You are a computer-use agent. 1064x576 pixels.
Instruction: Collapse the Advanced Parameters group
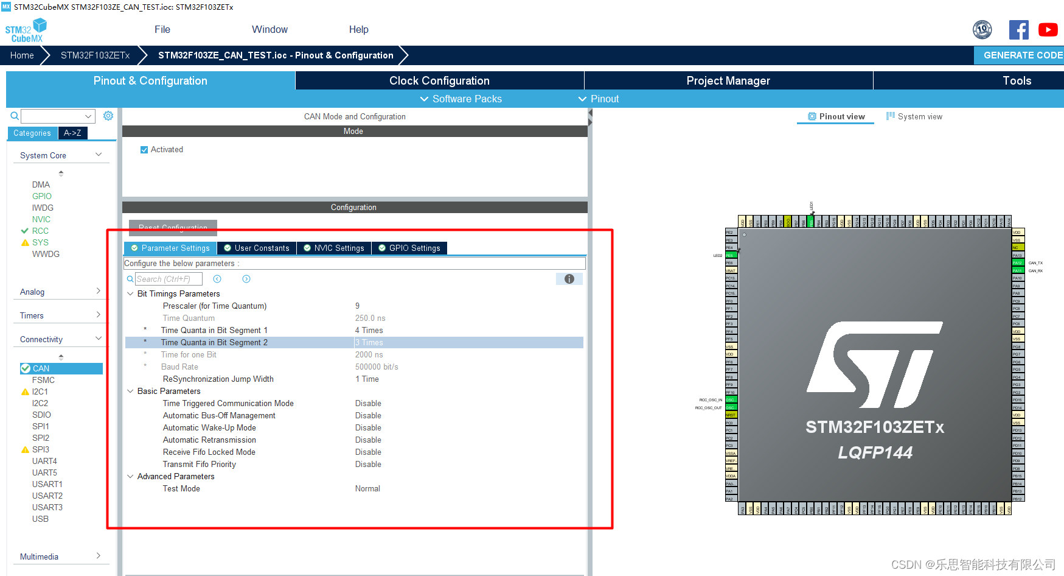(x=130, y=476)
